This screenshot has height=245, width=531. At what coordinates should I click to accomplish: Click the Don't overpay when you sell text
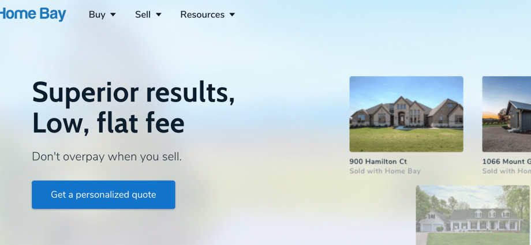coord(107,157)
